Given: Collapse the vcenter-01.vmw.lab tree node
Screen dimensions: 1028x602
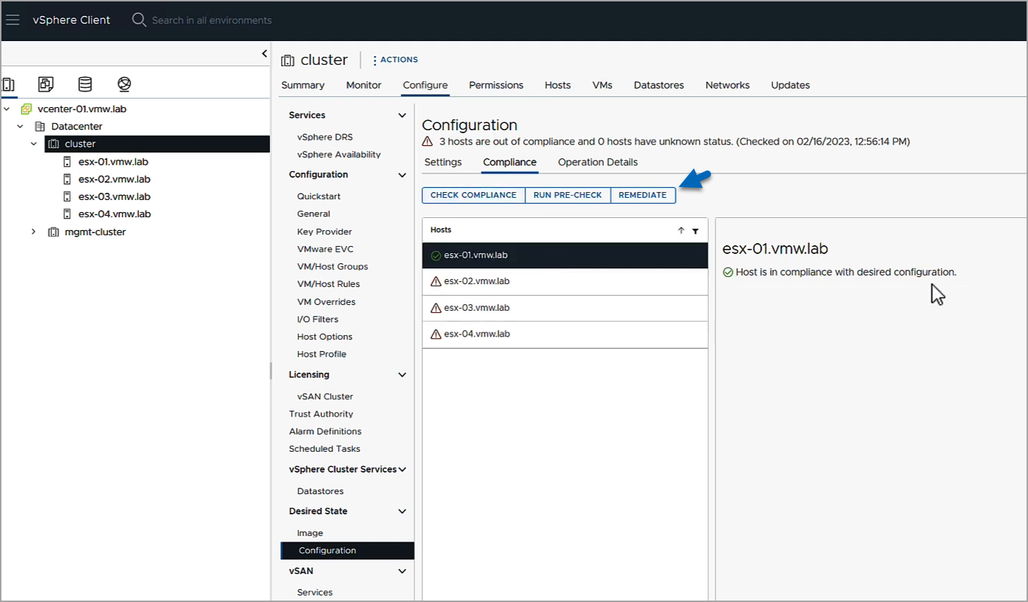Looking at the screenshot, I should tap(7, 109).
